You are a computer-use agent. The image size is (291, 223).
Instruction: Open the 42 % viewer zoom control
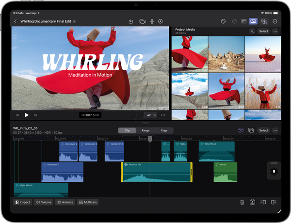click(151, 115)
